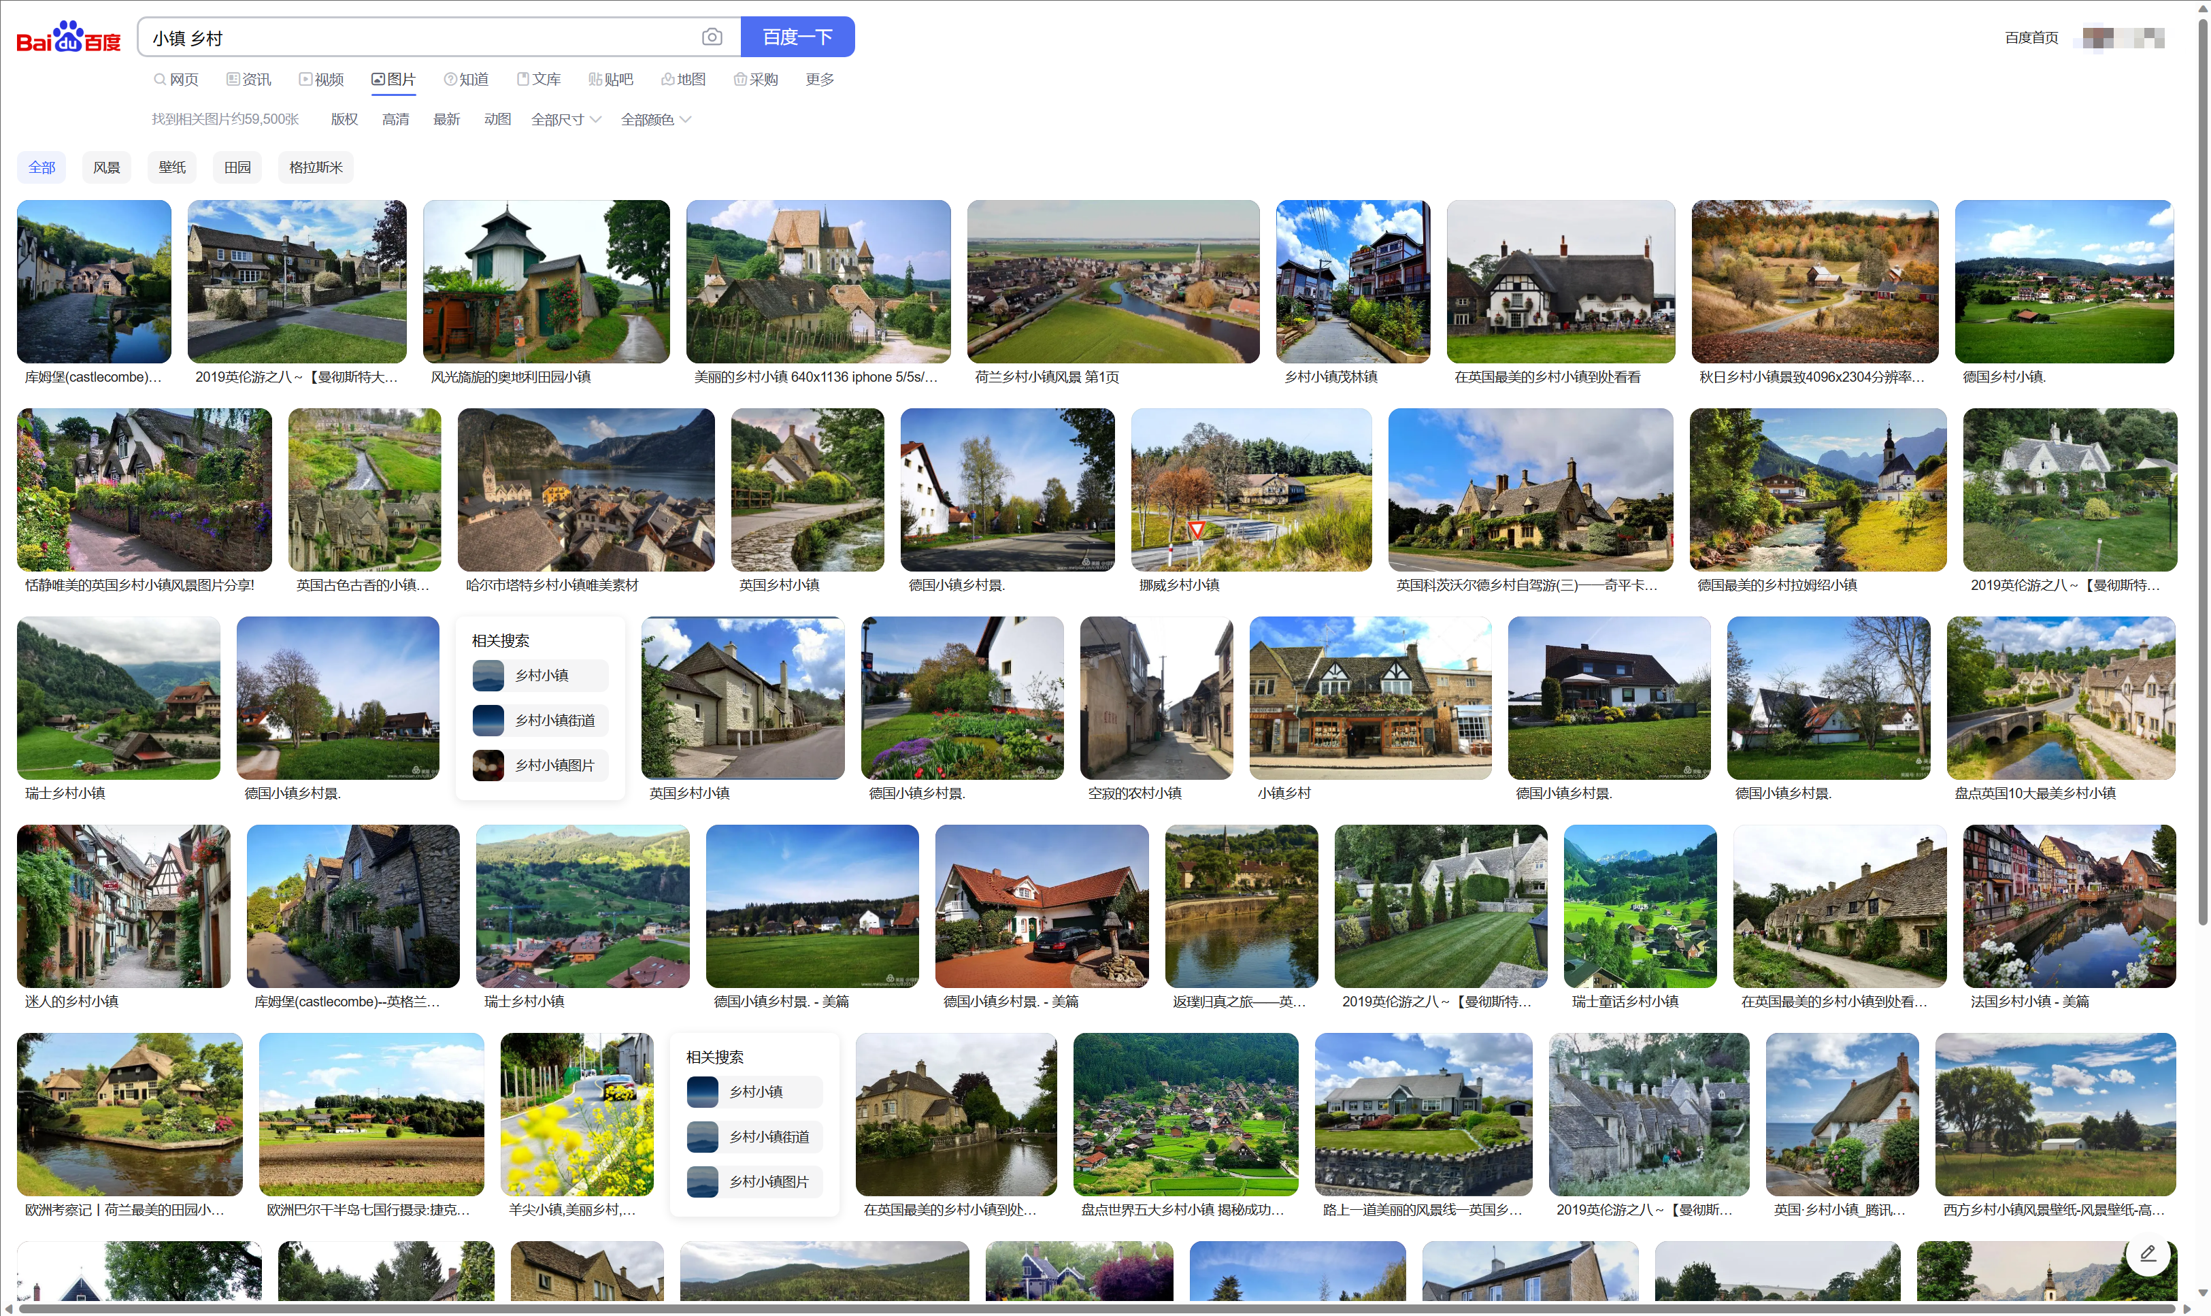Viewport: 2211px width, 1316px height.
Task: Toggle the 版权 filter
Action: coord(344,120)
